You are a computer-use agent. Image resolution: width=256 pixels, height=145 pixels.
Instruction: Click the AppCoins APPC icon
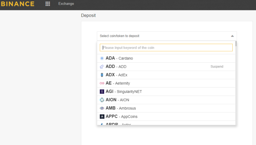[x=102, y=116]
